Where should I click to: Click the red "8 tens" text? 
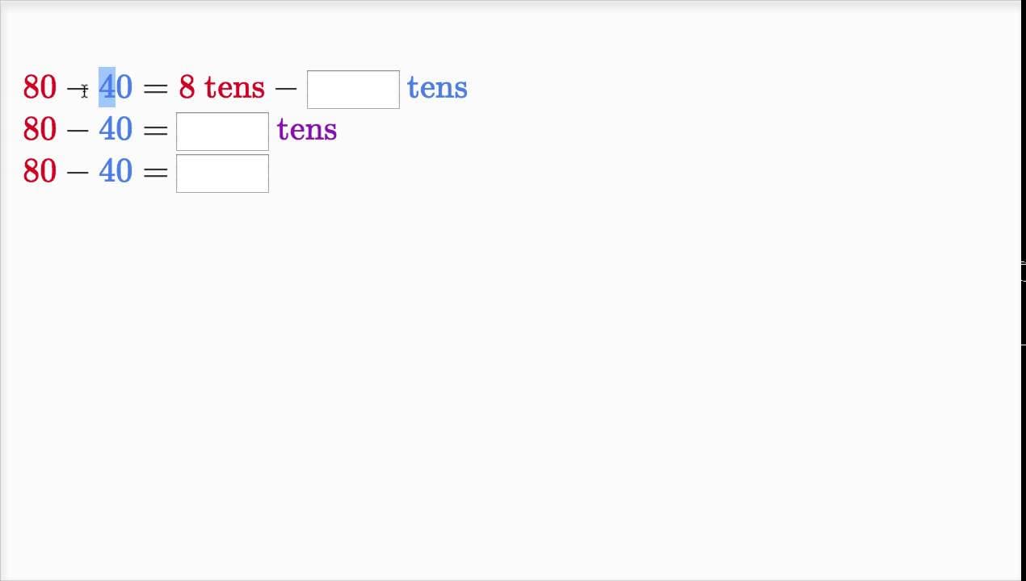point(222,87)
